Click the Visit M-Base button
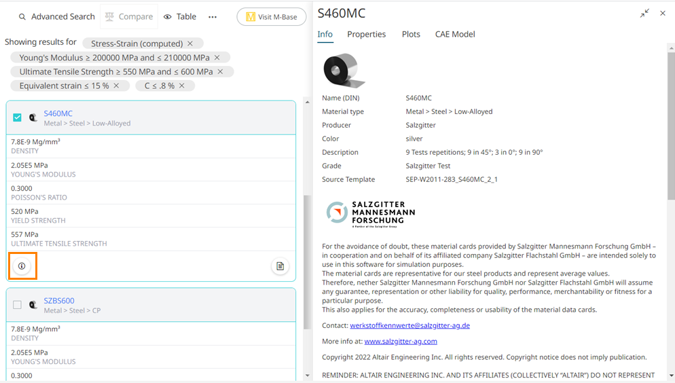675x383 pixels. tap(271, 17)
